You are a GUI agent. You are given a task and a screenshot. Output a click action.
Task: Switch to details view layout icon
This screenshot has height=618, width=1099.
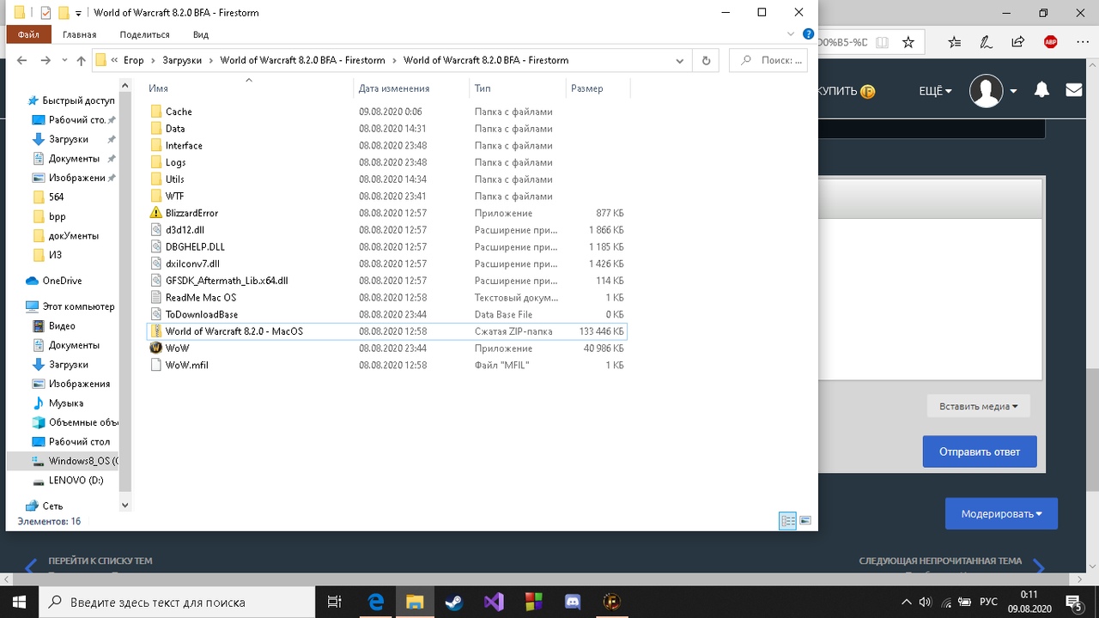787,521
